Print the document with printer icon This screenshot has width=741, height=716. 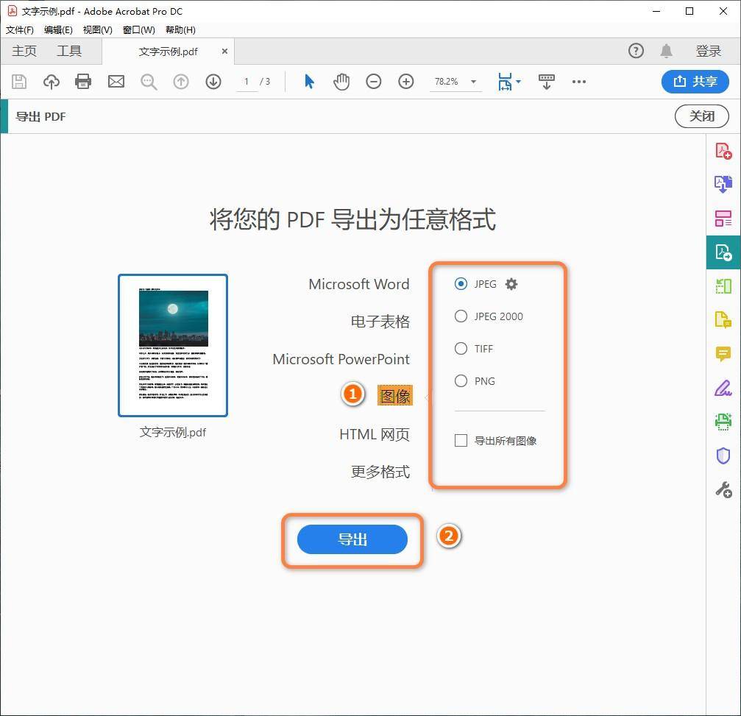(x=83, y=82)
